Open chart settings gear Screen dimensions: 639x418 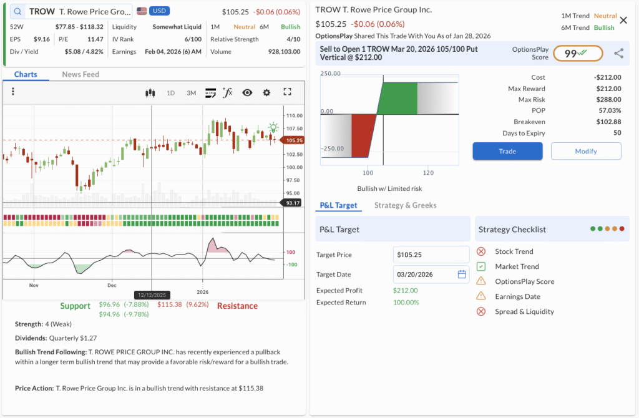(267, 93)
